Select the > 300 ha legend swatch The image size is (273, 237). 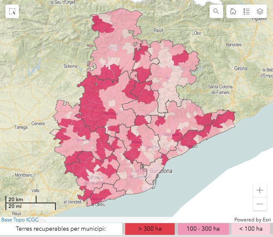(x=150, y=229)
